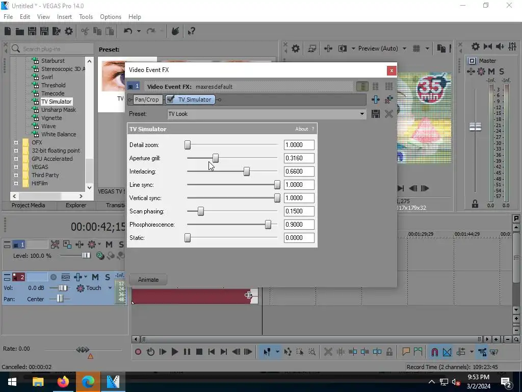The image size is (522, 392).
Task: Uncheck the TV Simulator plug-in checkbox
Action: (170, 100)
